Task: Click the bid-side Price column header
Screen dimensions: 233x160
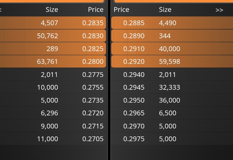Action: coord(96,10)
